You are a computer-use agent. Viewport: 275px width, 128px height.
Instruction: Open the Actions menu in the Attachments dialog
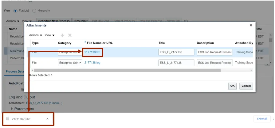pyautogui.click(x=36, y=35)
